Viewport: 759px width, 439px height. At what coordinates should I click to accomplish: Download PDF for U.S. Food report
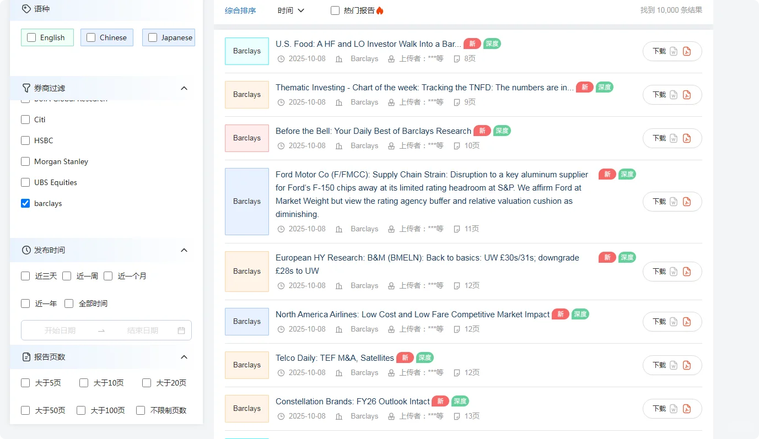pos(687,51)
